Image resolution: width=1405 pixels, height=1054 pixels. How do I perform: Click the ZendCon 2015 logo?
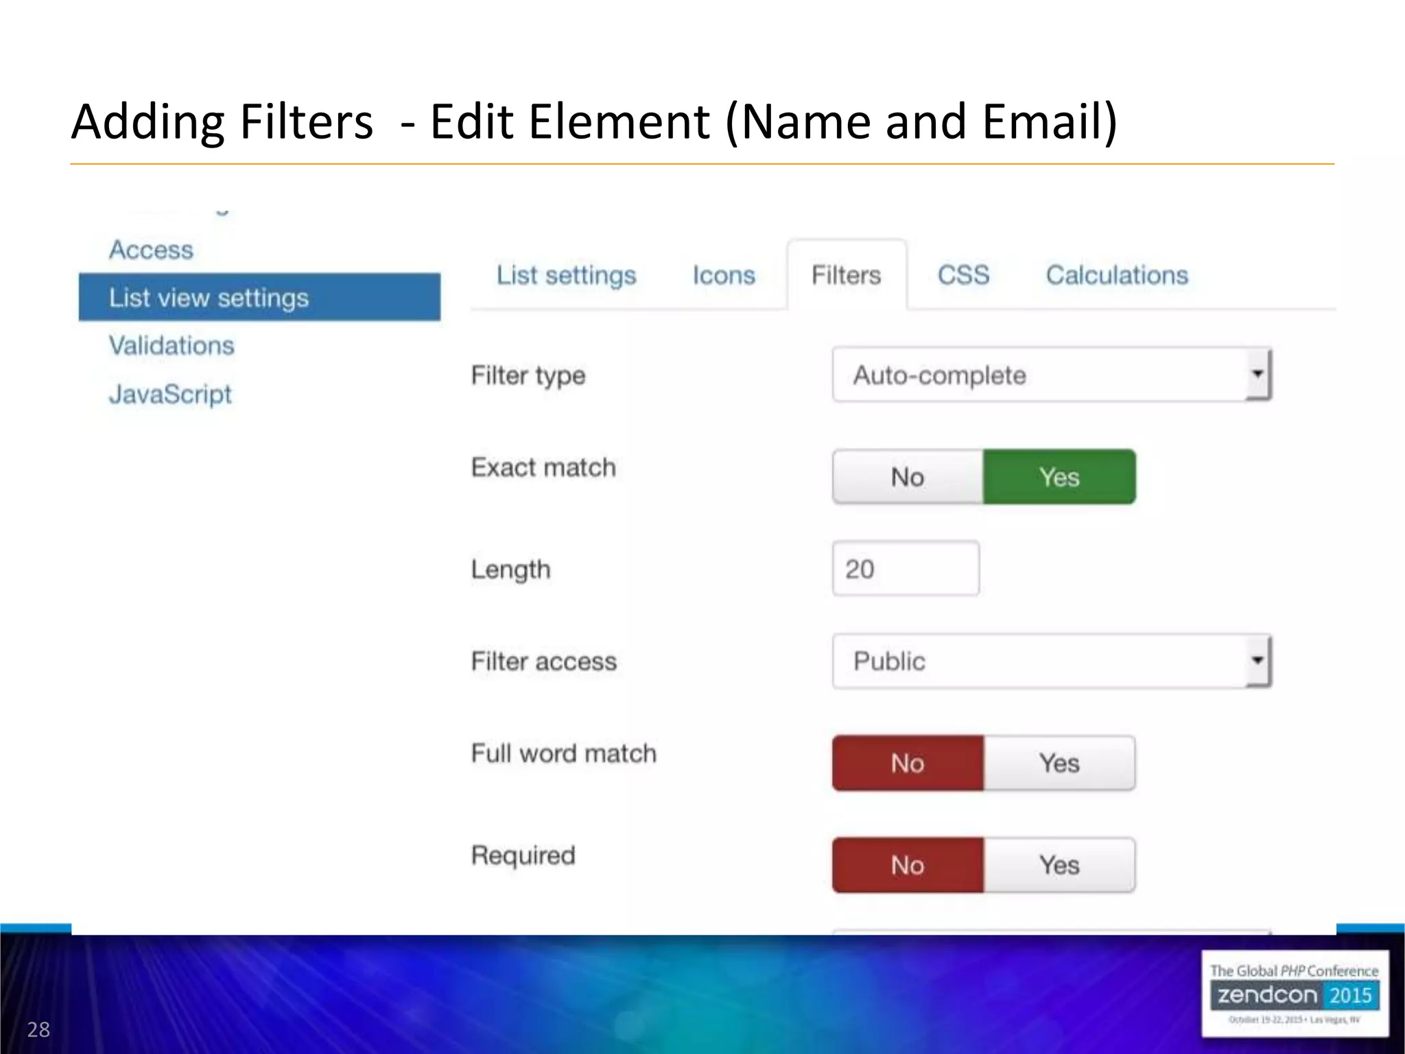[1294, 994]
